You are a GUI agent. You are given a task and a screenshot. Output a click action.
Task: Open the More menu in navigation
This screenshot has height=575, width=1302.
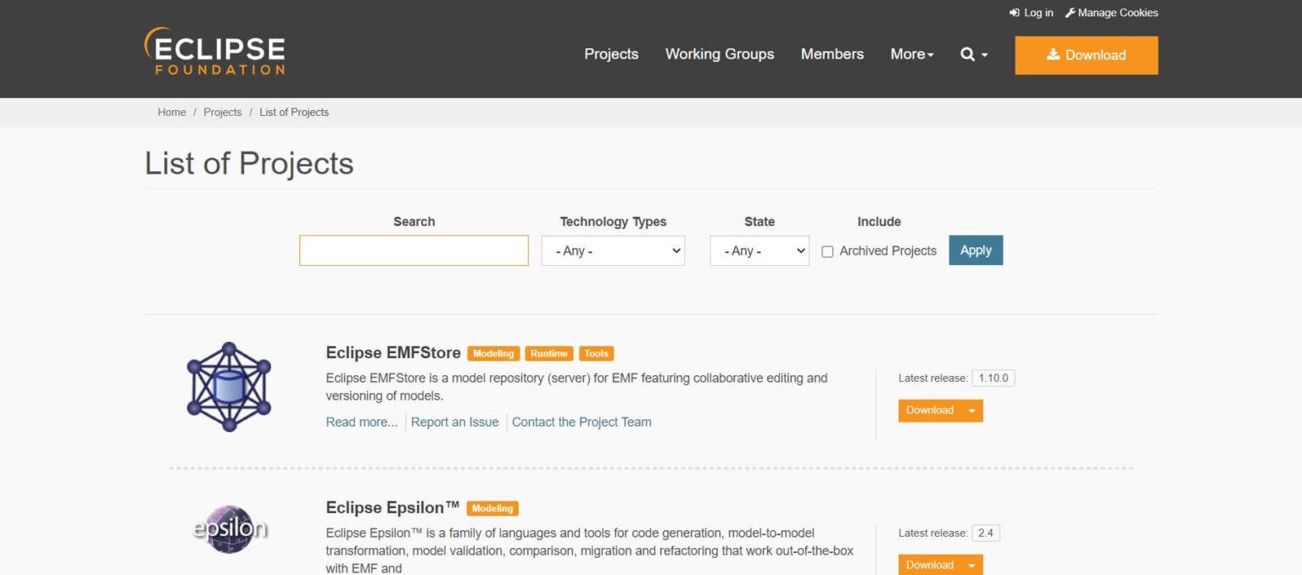(x=911, y=53)
